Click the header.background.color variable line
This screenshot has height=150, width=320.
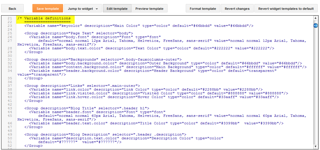(x=153, y=71)
